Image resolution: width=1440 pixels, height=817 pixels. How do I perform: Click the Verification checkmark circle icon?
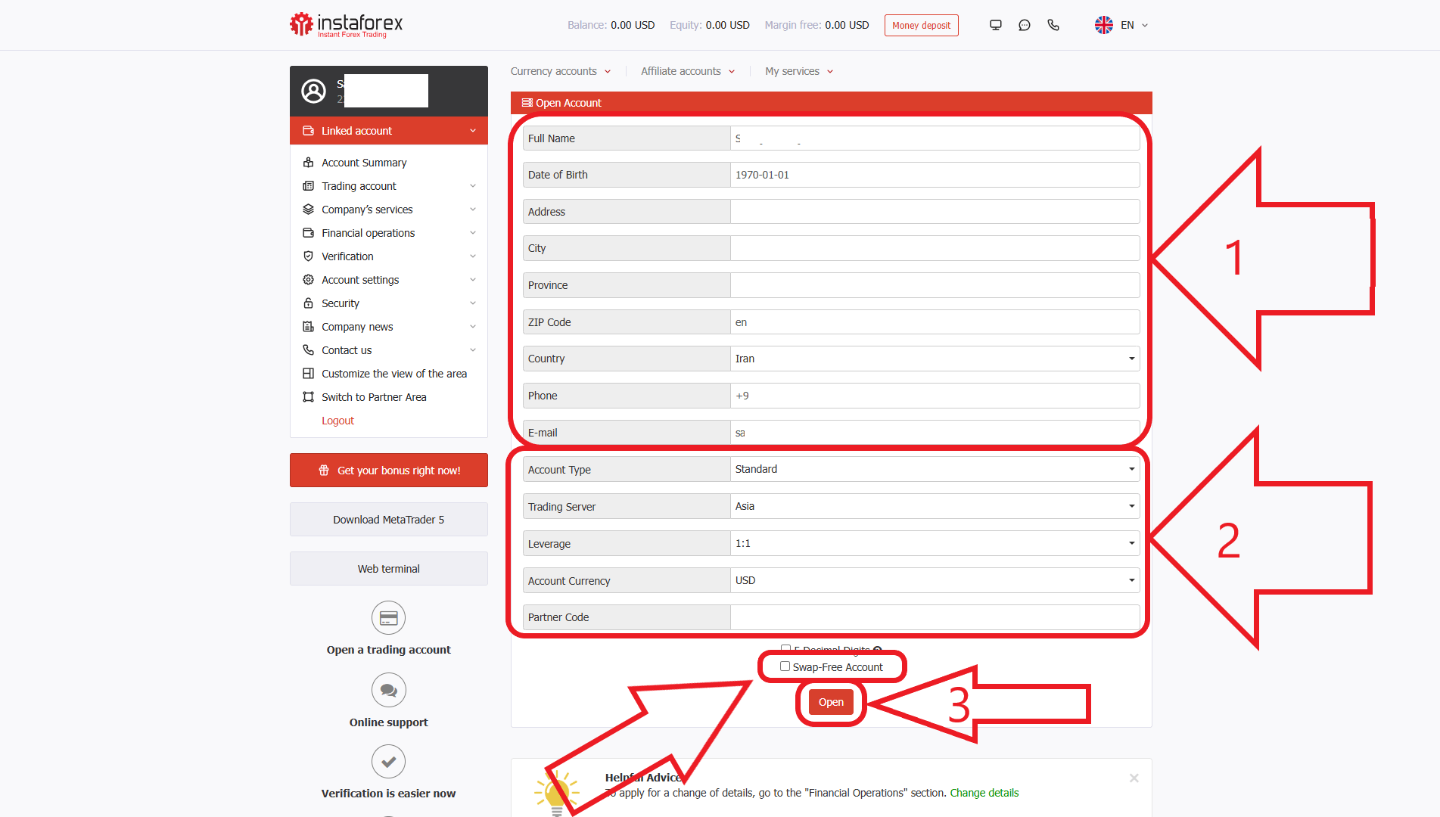pos(388,762)
